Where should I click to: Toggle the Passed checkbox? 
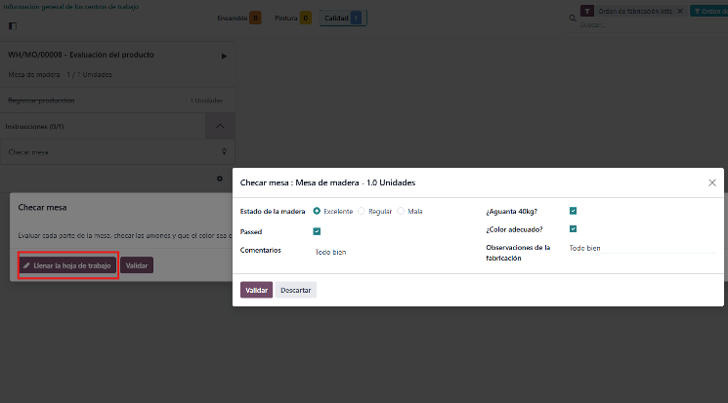point(317,231)
